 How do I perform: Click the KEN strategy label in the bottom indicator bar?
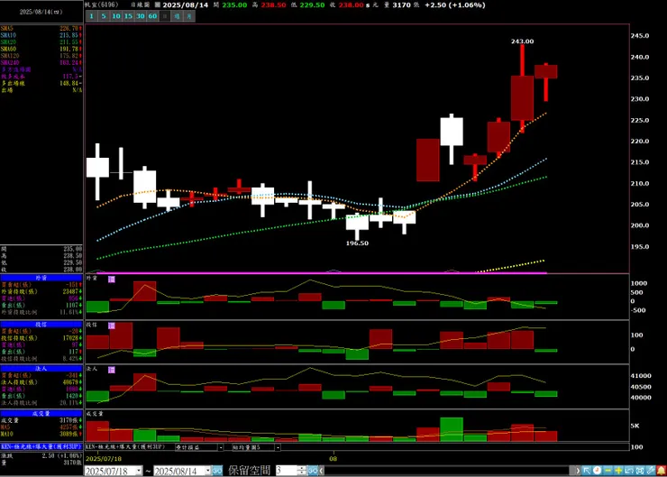(x=125, y=447)
